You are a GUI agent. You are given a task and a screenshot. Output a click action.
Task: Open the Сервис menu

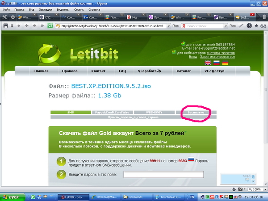79,9
